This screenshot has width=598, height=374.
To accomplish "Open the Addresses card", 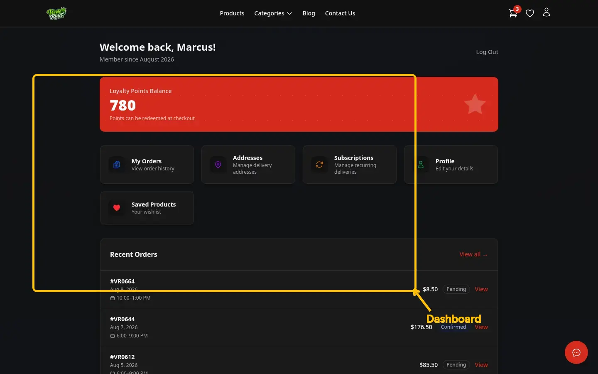I will (248, 165).
